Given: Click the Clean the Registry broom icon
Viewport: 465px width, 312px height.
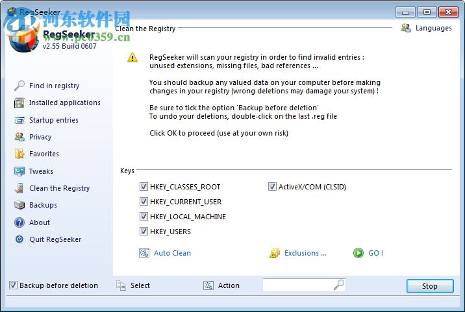Looking at the screenshot, I should [19, 188].
